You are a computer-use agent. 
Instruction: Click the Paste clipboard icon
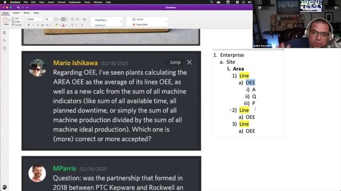tap(6, 20)
